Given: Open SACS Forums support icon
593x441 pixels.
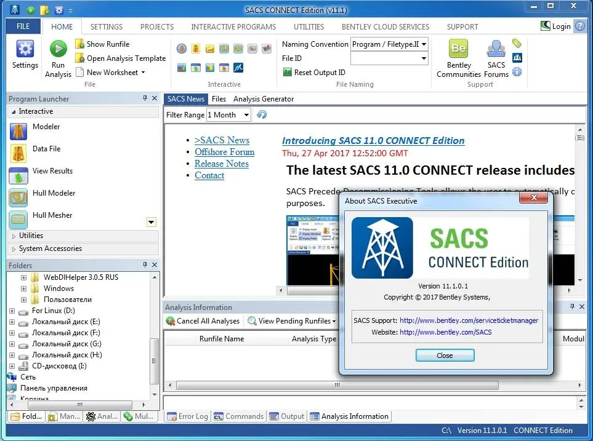Looking at the screenshot, I should 496,49.
